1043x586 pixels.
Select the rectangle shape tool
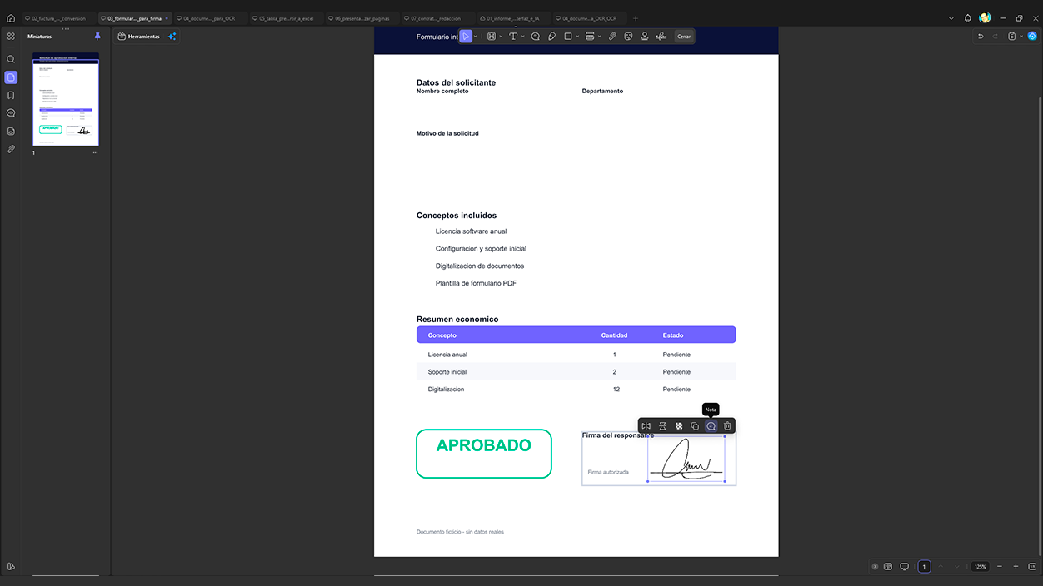568,37
